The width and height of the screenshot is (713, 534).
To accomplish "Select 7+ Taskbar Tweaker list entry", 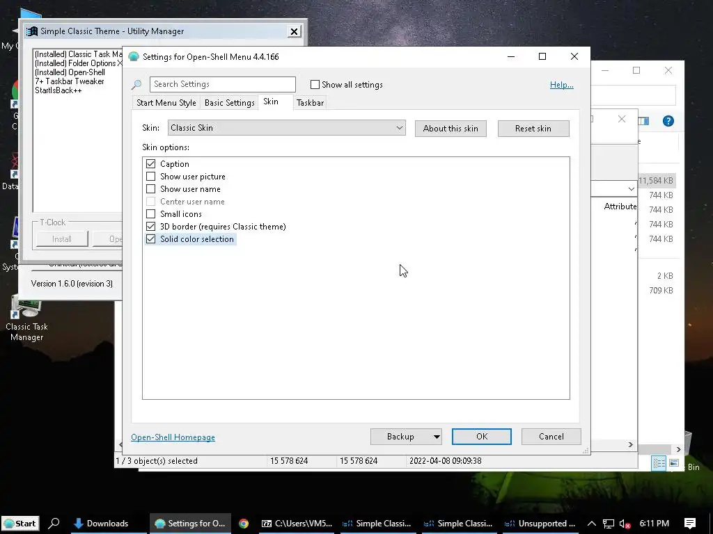I will [70, 81].
